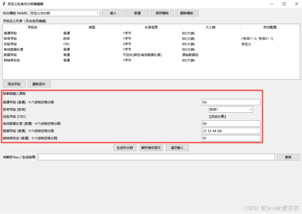302x214 pixels.
Task: Click the 自定义 config cell of 校验字段
Action: point(246,44)
